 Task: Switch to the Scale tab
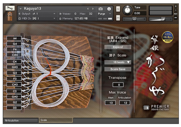coord(56,120)
